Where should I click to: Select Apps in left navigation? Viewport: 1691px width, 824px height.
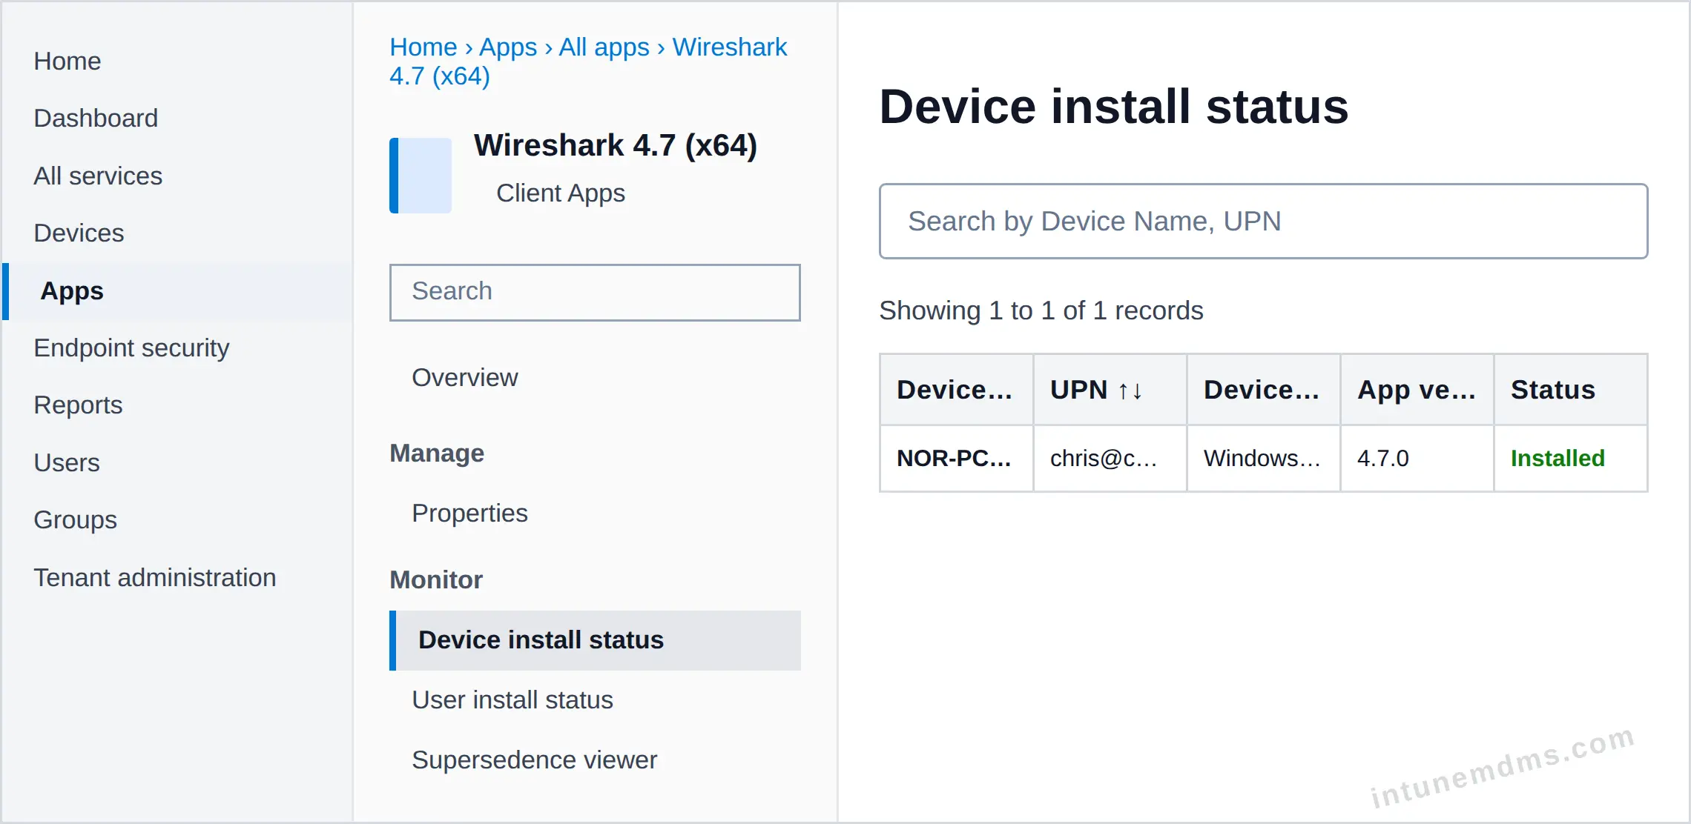[x=178, y=291]
